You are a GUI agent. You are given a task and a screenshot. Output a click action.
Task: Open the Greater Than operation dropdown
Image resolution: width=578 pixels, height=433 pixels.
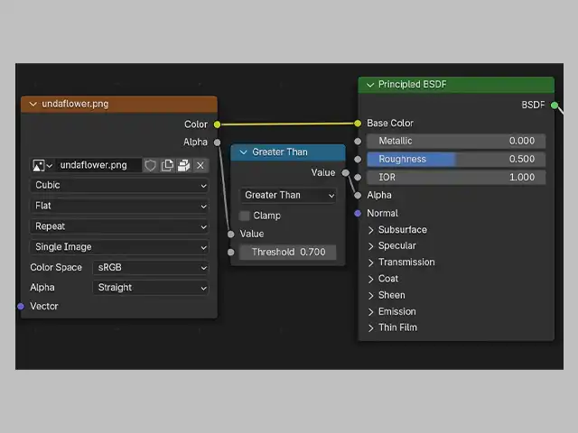click(288, 195)
